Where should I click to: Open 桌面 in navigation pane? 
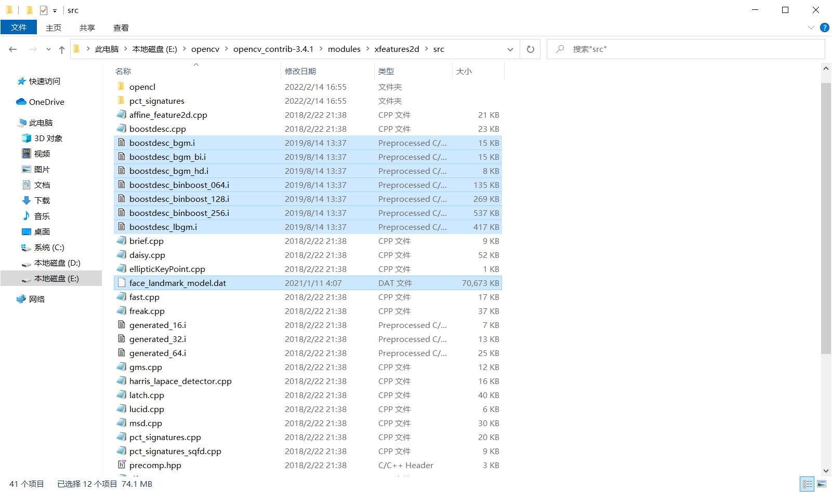click(42, 232)
